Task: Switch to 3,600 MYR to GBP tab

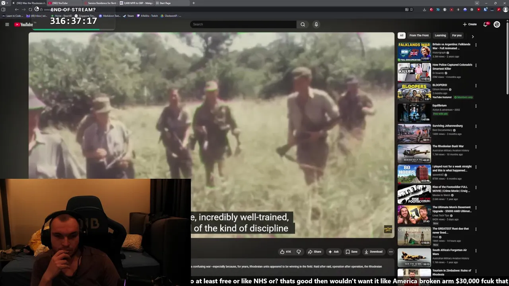Action: (136, 3)
